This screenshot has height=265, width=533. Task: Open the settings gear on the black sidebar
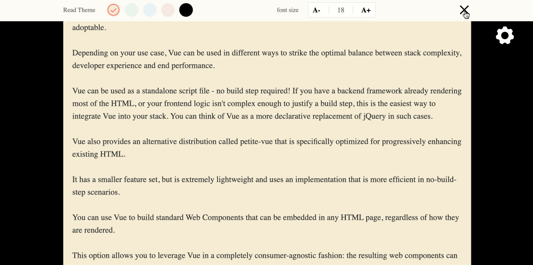click(504, 35)
